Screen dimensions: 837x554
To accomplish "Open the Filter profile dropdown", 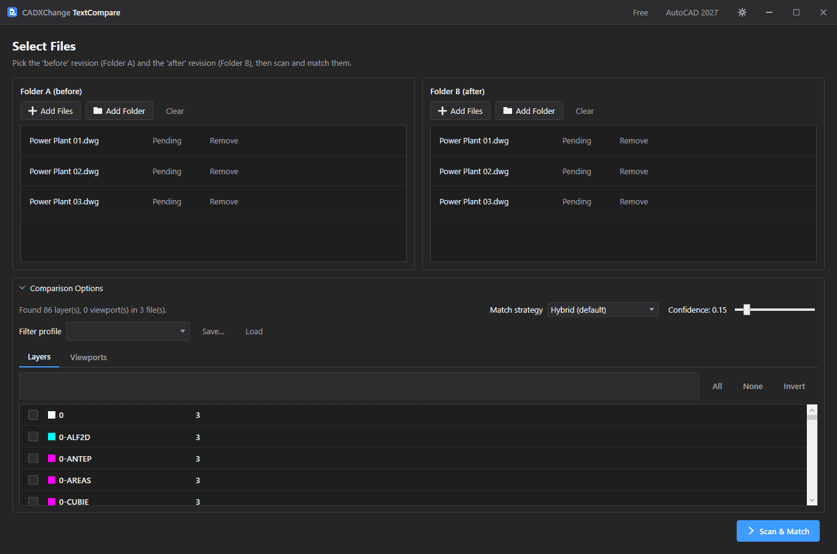I will point(128,331).
